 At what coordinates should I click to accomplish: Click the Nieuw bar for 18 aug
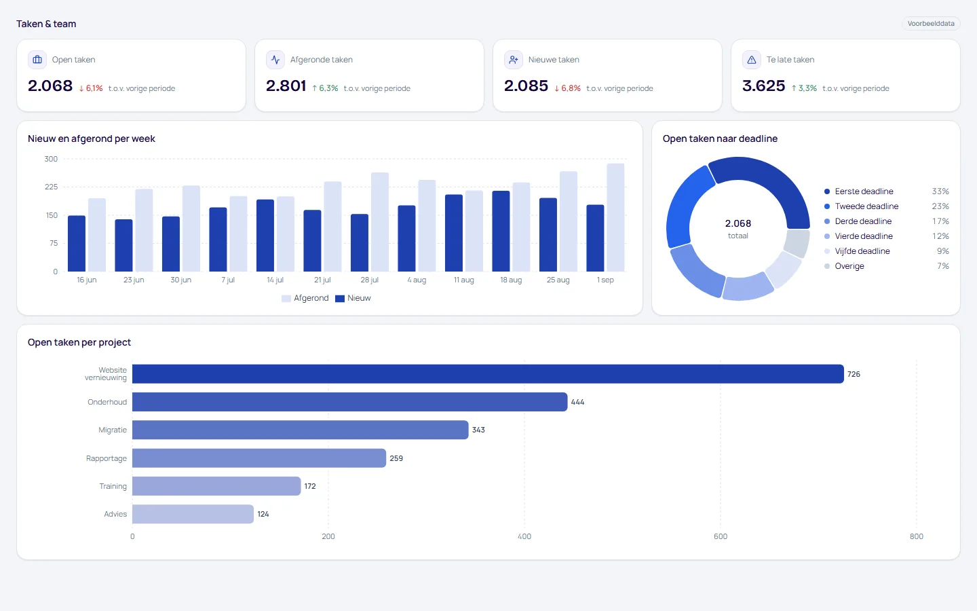[501, 232]
